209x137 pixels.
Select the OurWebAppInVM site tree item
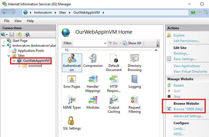point(36,61)
